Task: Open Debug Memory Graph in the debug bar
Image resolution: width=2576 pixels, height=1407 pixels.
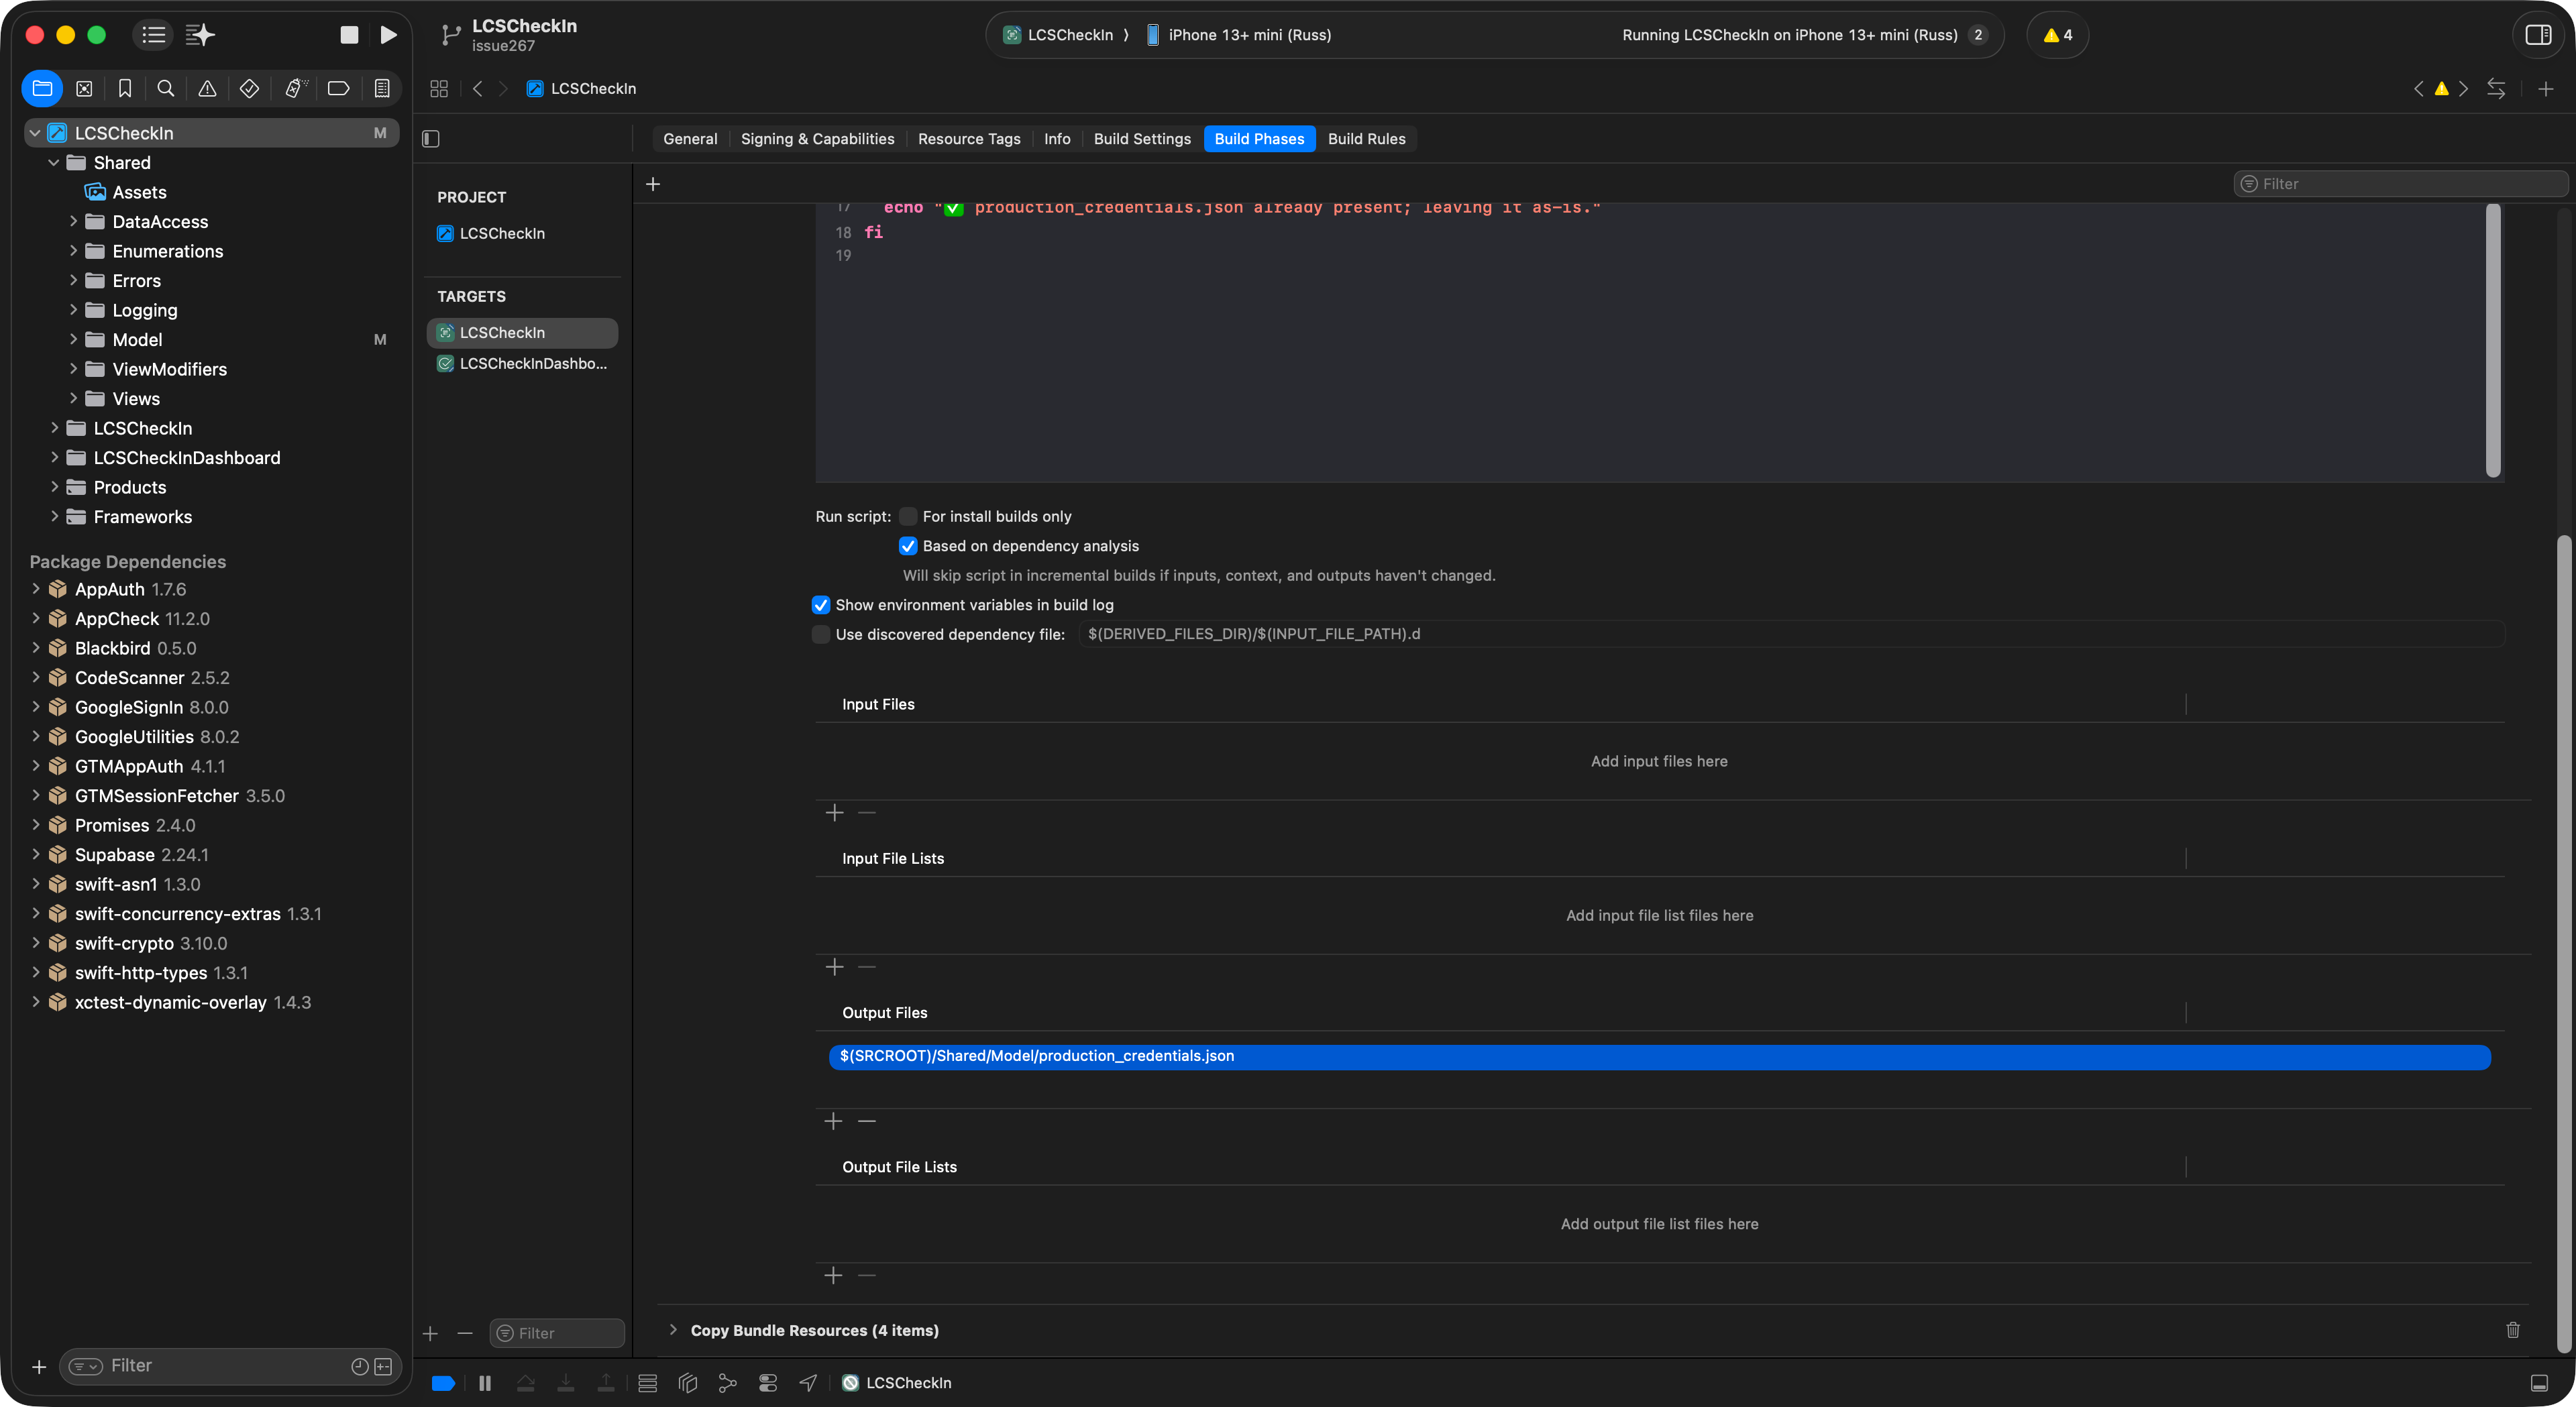Action: 728,1383
